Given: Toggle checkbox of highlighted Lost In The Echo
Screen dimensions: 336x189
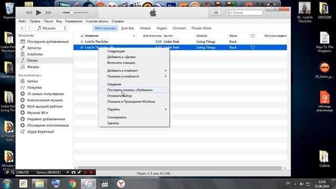Looking at the screenshot, I should (82, 48).
